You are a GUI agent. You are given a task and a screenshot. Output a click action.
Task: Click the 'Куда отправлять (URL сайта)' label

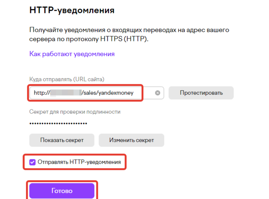point(67,79)
